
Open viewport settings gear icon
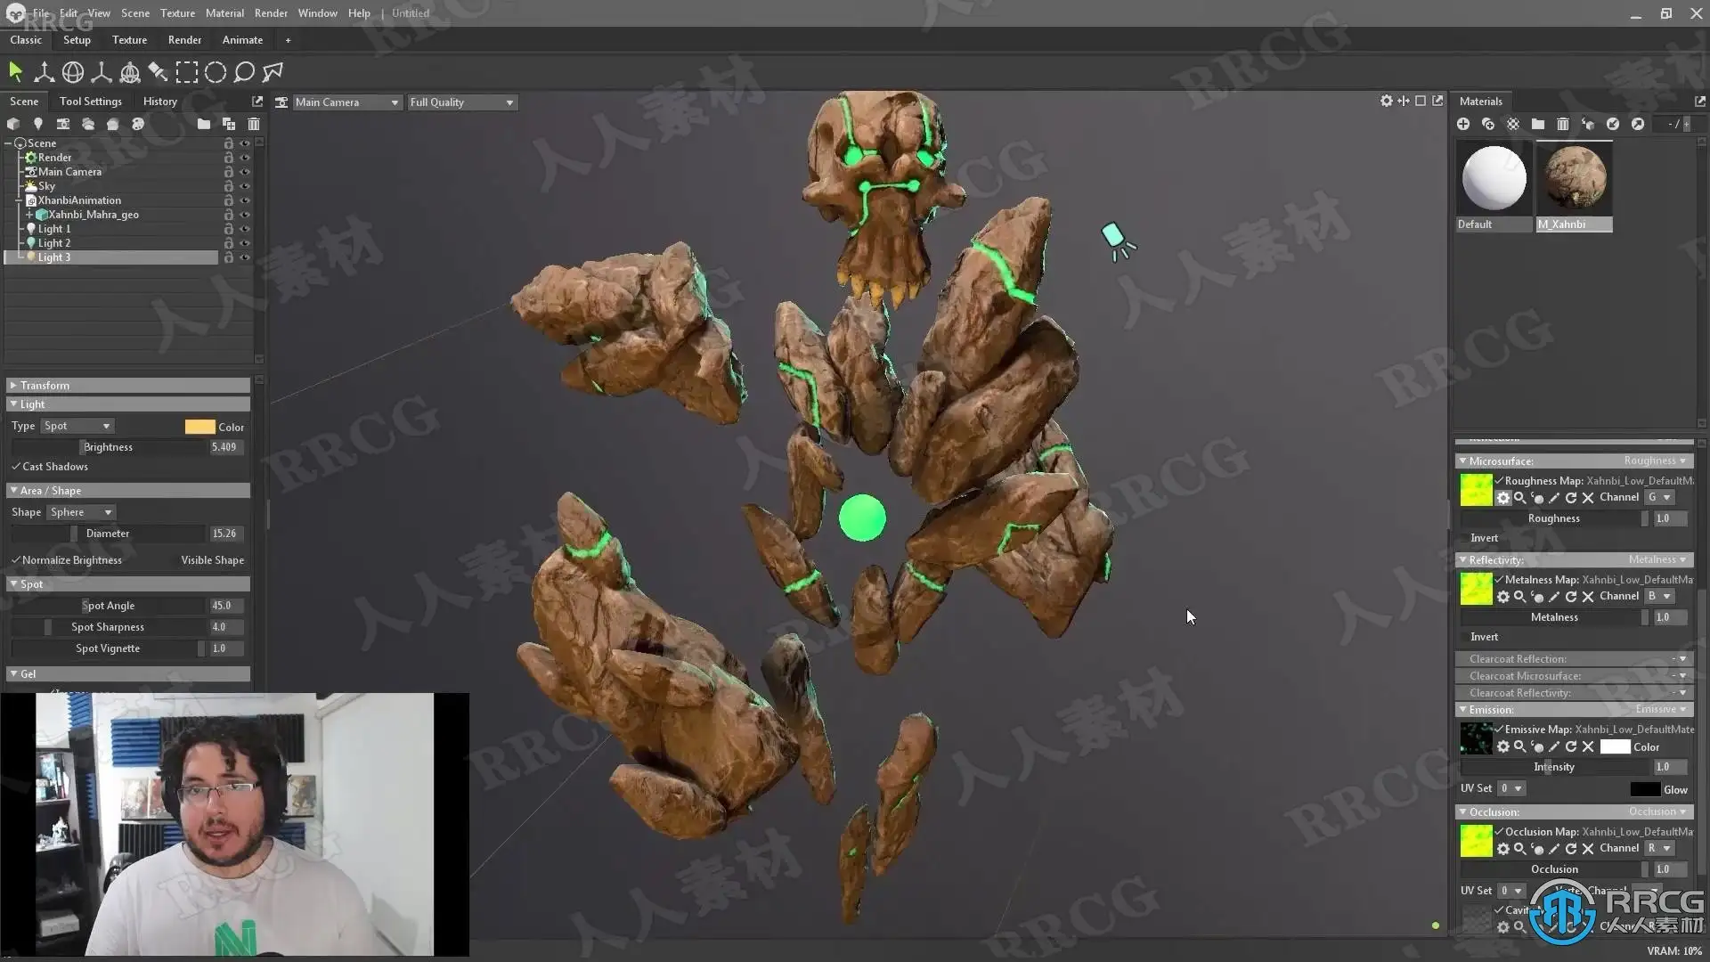(1386, 102)
